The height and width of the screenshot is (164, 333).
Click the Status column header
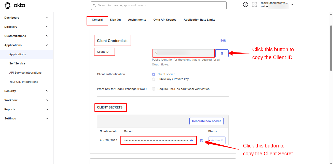(212, 131)
